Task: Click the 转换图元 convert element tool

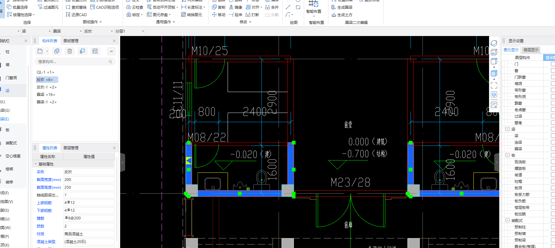Action: click(x=192, y=15)
